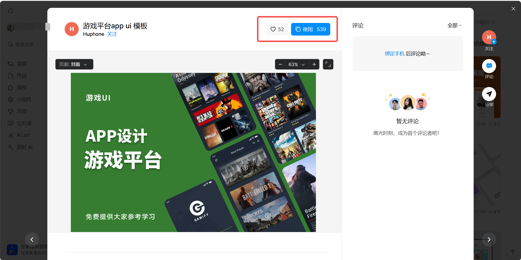Click the user avatar in background sidebar
Viewport: 521px width, 260px height.
pyautogui.click(x=11, y=27)
